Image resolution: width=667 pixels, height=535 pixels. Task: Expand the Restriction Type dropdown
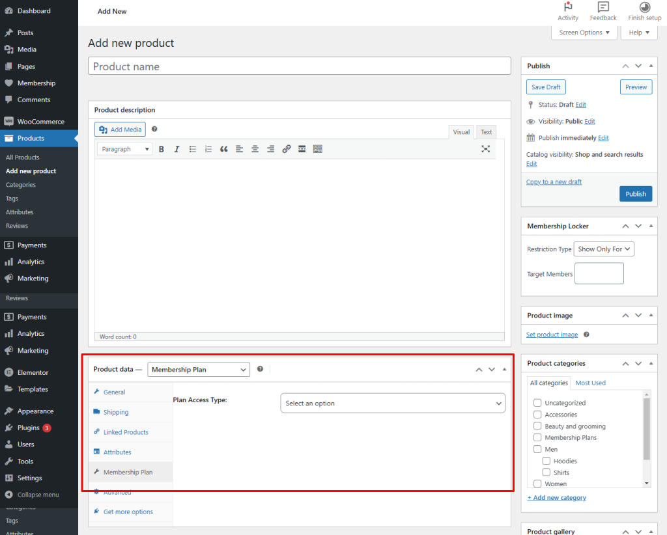(x=604, y=249)
